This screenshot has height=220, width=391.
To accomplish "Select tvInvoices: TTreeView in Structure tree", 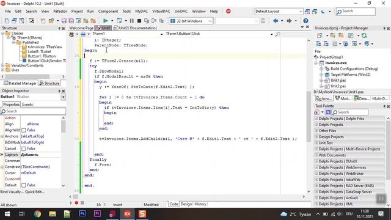I will [x=45, y=47].
